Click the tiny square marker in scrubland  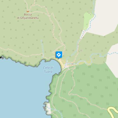click(x=81, y=51)
